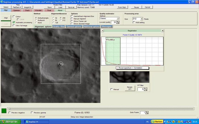Set alignment box size to 512

tap(61, 20)
